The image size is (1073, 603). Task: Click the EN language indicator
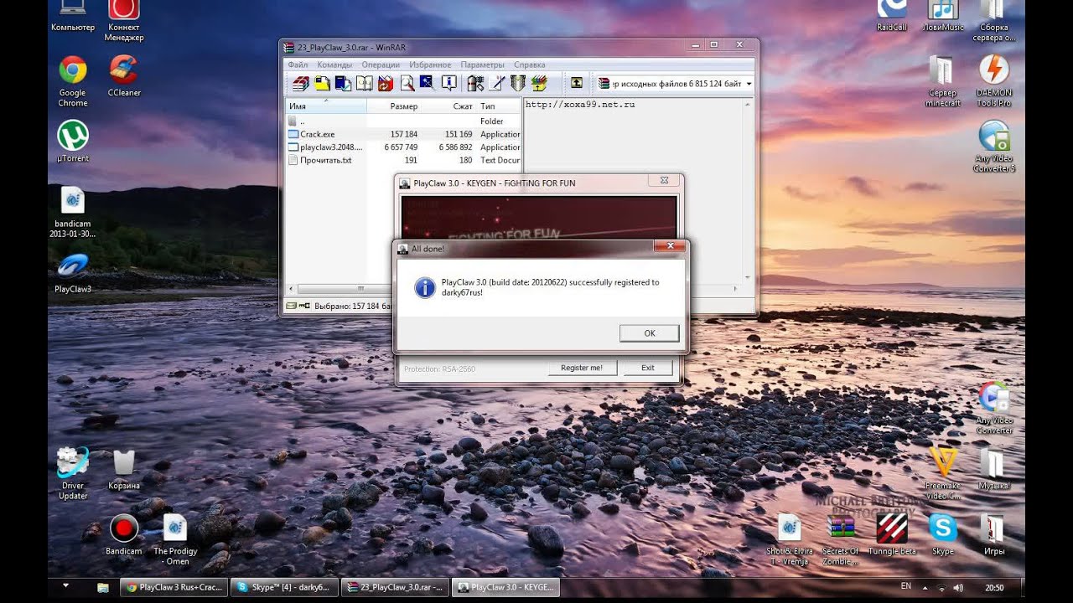[x=906, y=587]
